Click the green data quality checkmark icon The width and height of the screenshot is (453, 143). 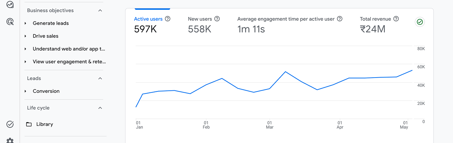tap(420, 22)
